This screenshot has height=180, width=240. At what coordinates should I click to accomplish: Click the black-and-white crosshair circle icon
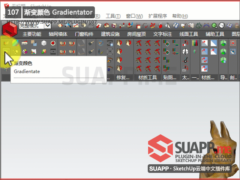coord(185,52)
